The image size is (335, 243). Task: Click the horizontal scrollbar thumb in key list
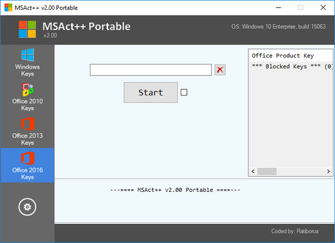click(267, 171)
